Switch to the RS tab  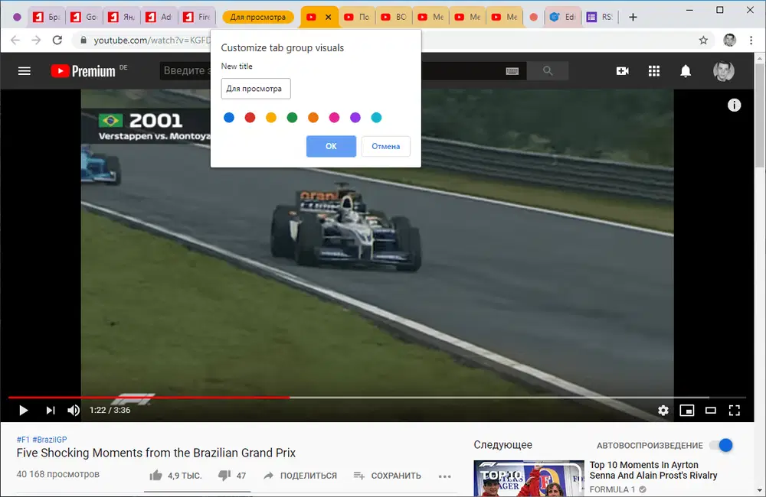pyautogui.click(x=600, y=17)
